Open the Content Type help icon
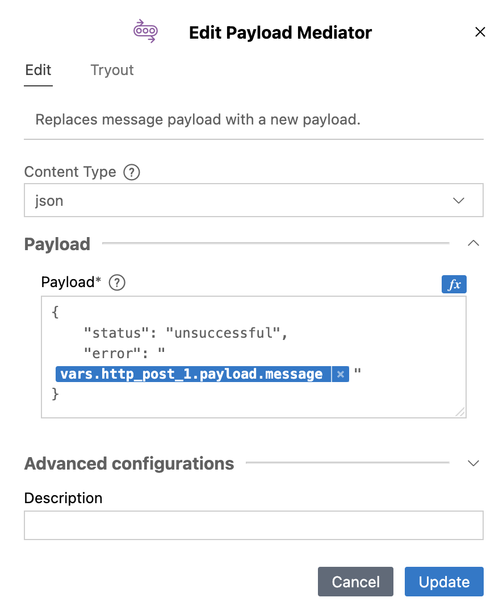This screenshot has width=503, height=614. (x=132, y=172)
